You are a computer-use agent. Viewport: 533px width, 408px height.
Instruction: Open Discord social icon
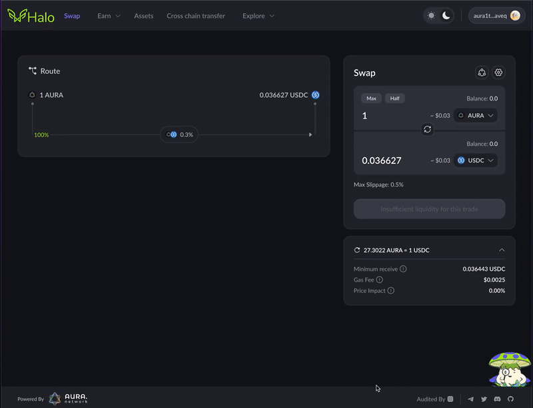(x=497, y=399)
